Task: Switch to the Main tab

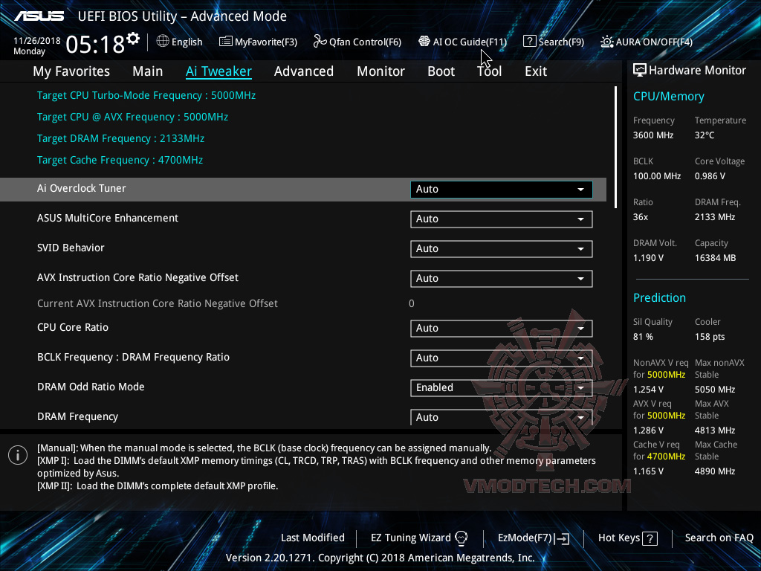Action: [148, 71]
